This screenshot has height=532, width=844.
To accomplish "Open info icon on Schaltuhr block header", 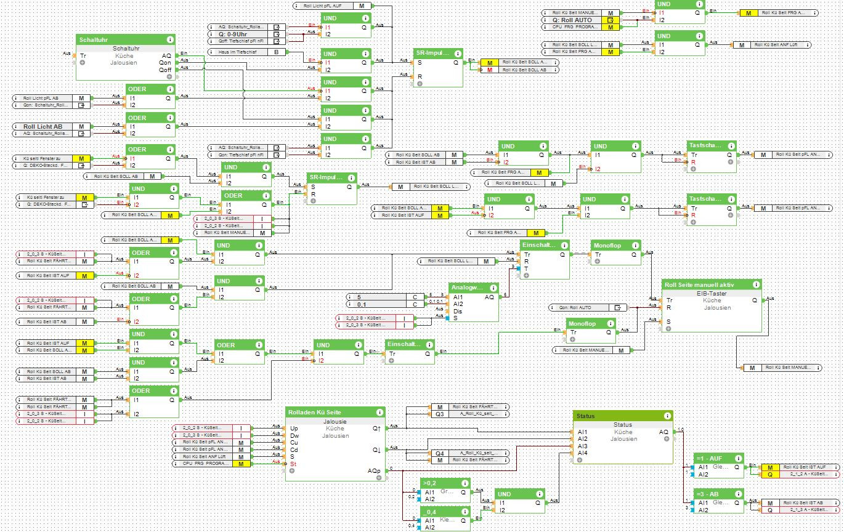I will click(169, 39).
